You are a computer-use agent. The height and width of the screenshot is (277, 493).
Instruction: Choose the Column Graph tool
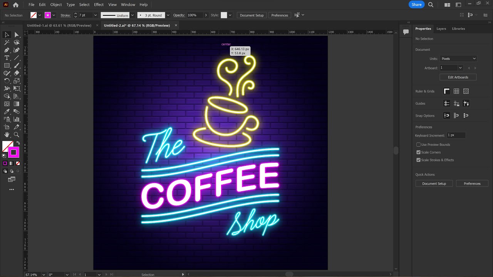(x=17, y=119)
